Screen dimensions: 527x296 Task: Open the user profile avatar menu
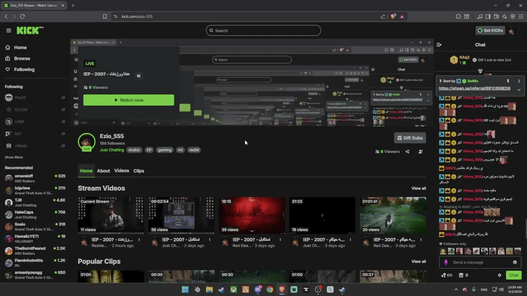(512, 30)
